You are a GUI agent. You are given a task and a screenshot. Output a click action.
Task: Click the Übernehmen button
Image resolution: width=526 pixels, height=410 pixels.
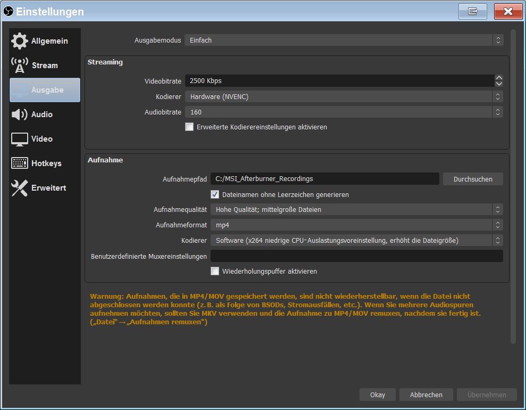pos(487,395)
